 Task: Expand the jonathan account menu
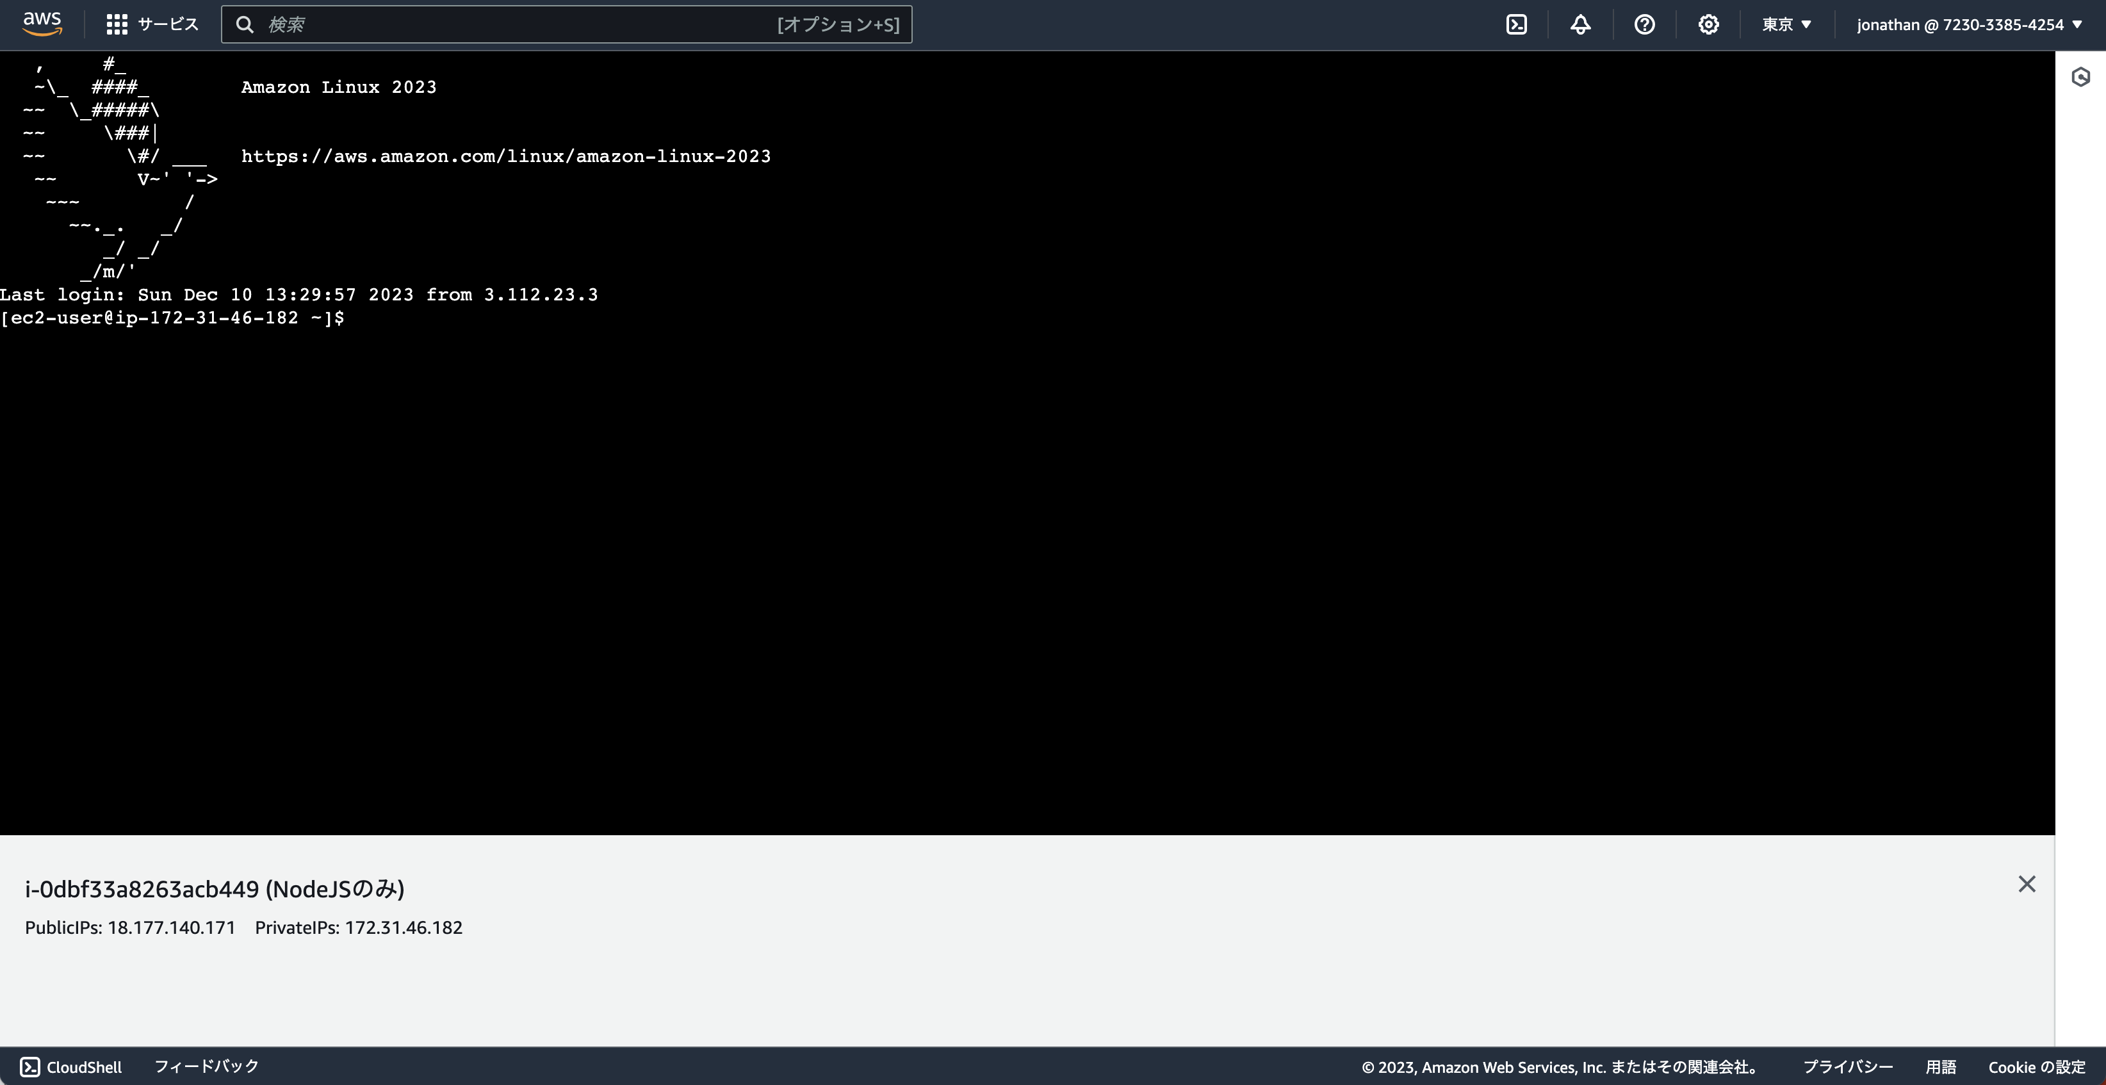click(x=1968, y=24)
